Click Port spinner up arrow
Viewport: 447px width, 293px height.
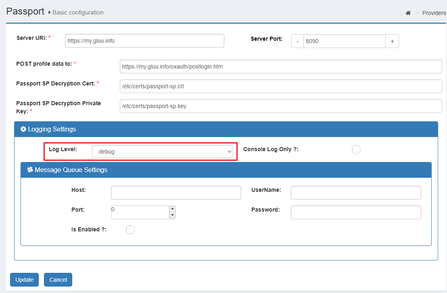coord(172,209)
